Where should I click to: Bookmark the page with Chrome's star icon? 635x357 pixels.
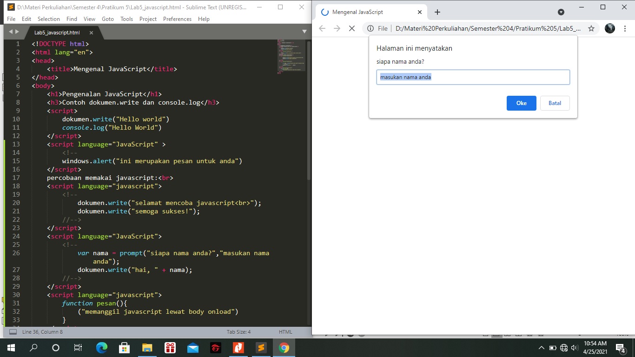591,28
